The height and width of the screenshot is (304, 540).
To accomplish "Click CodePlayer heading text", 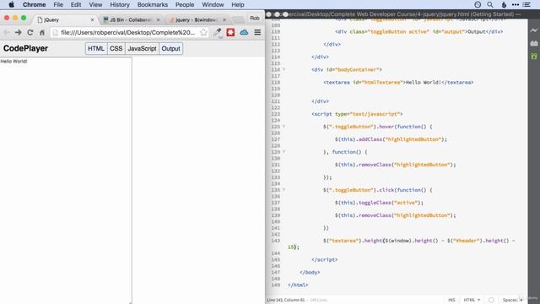I will tap(25, 49).
